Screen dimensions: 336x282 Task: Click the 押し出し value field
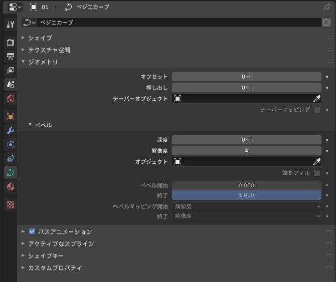pos(246,88)
